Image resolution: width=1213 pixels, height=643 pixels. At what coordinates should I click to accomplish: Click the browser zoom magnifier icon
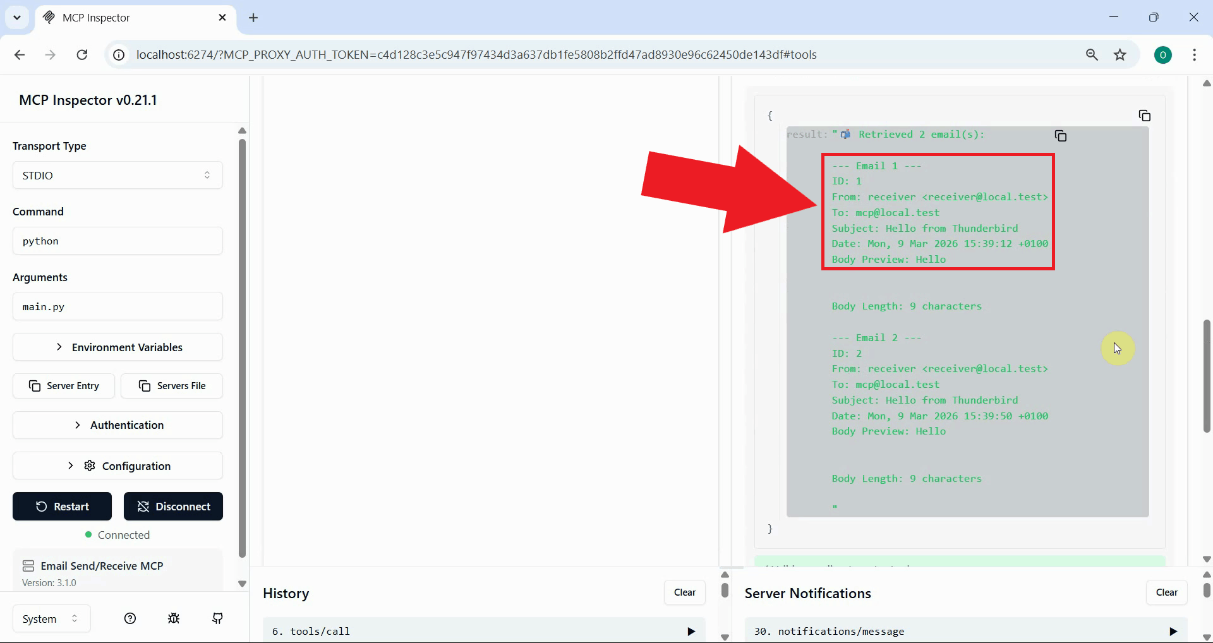(x=1092, y=55)
